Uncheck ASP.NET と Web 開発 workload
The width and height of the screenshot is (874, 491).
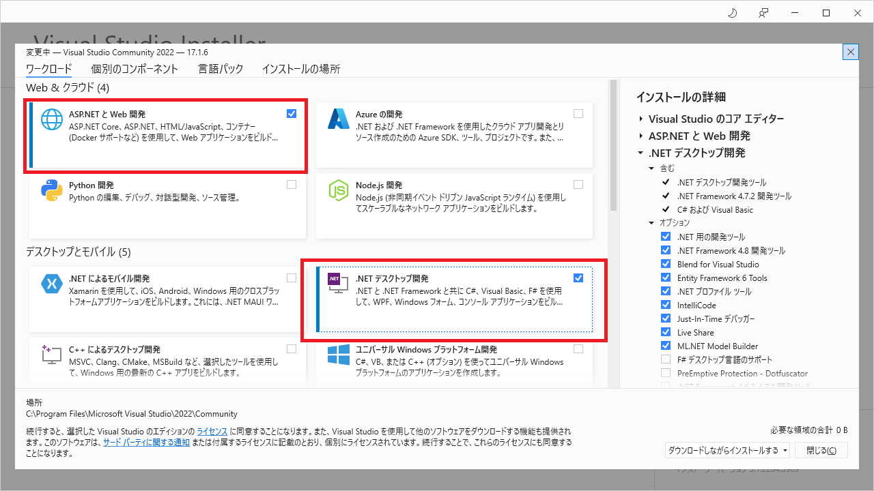click(x=292, y=114)
